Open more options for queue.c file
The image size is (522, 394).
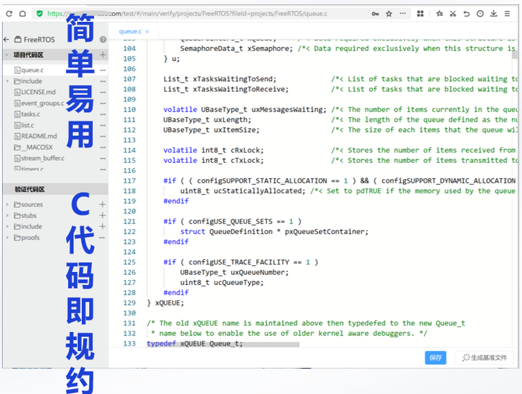(103, 70)
